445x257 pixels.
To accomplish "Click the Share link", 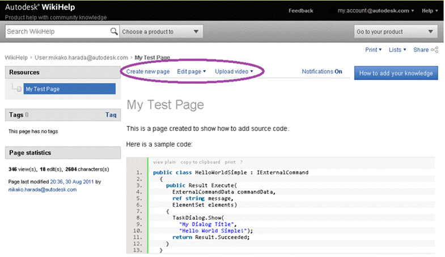I will tap(421, 50).
